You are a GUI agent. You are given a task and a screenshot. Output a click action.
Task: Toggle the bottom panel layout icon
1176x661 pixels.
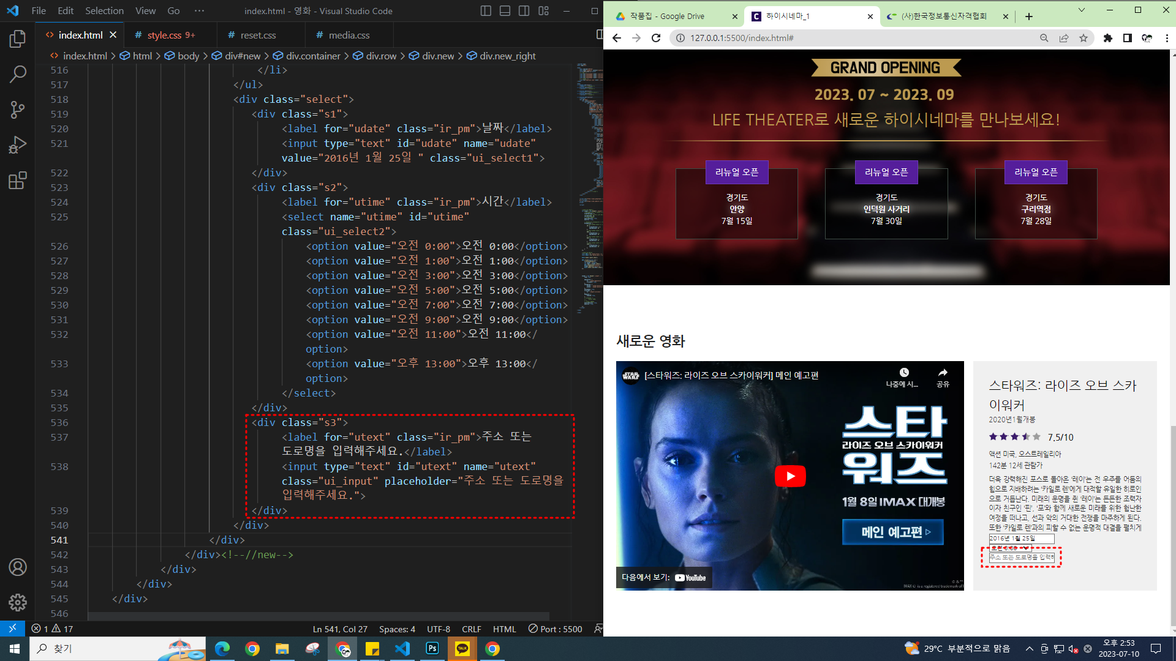[505, 11]
